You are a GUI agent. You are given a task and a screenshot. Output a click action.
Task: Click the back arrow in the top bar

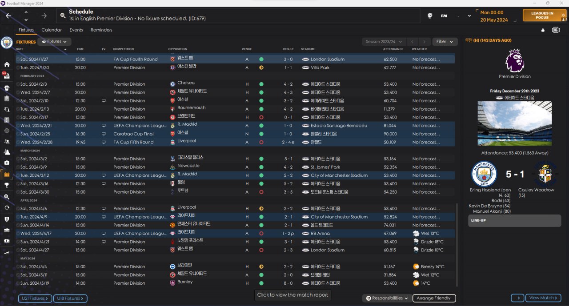pyautogui.click(x=8, y=16)
